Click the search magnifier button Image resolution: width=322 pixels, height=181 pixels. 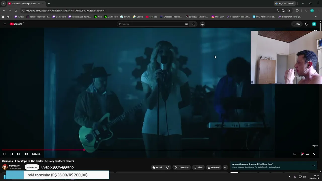tap(193, 24)
